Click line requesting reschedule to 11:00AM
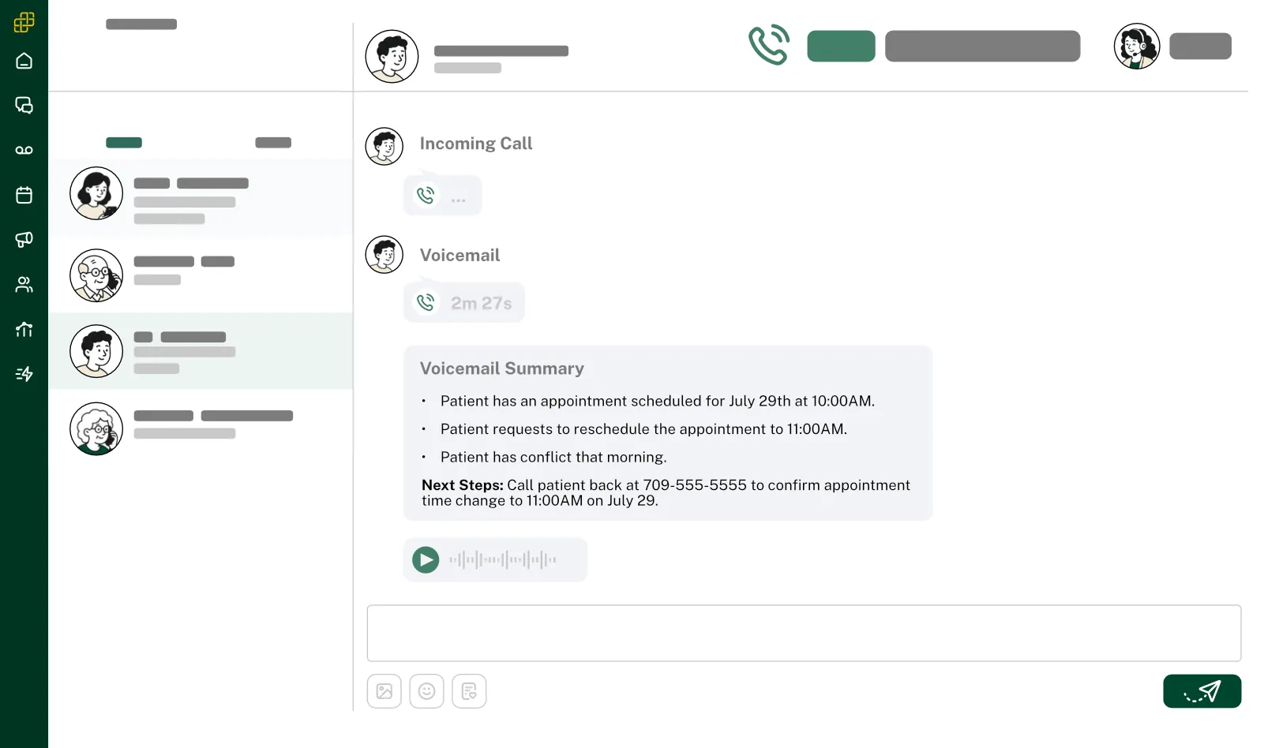Image resolution: width=1264 pixels, height=748 pixels. 643,429
